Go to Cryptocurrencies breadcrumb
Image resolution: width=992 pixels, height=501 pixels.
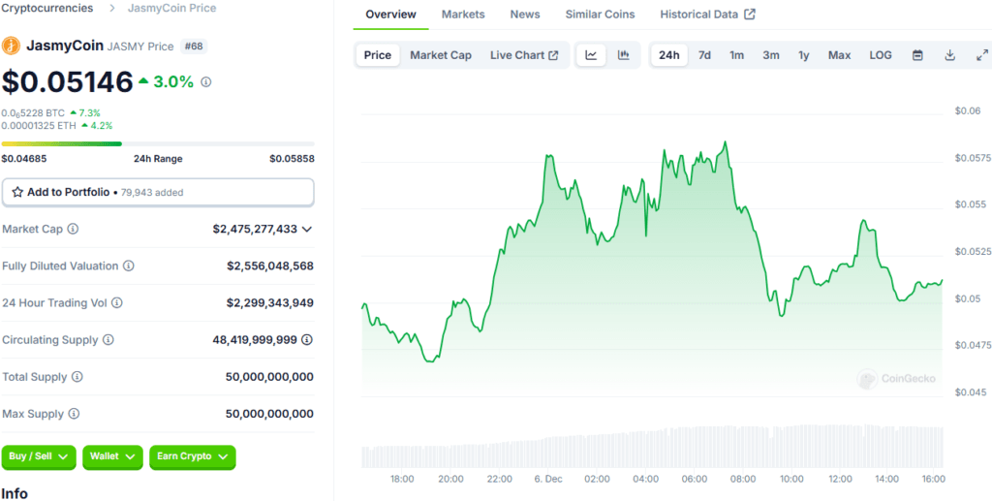coord(47,8)
